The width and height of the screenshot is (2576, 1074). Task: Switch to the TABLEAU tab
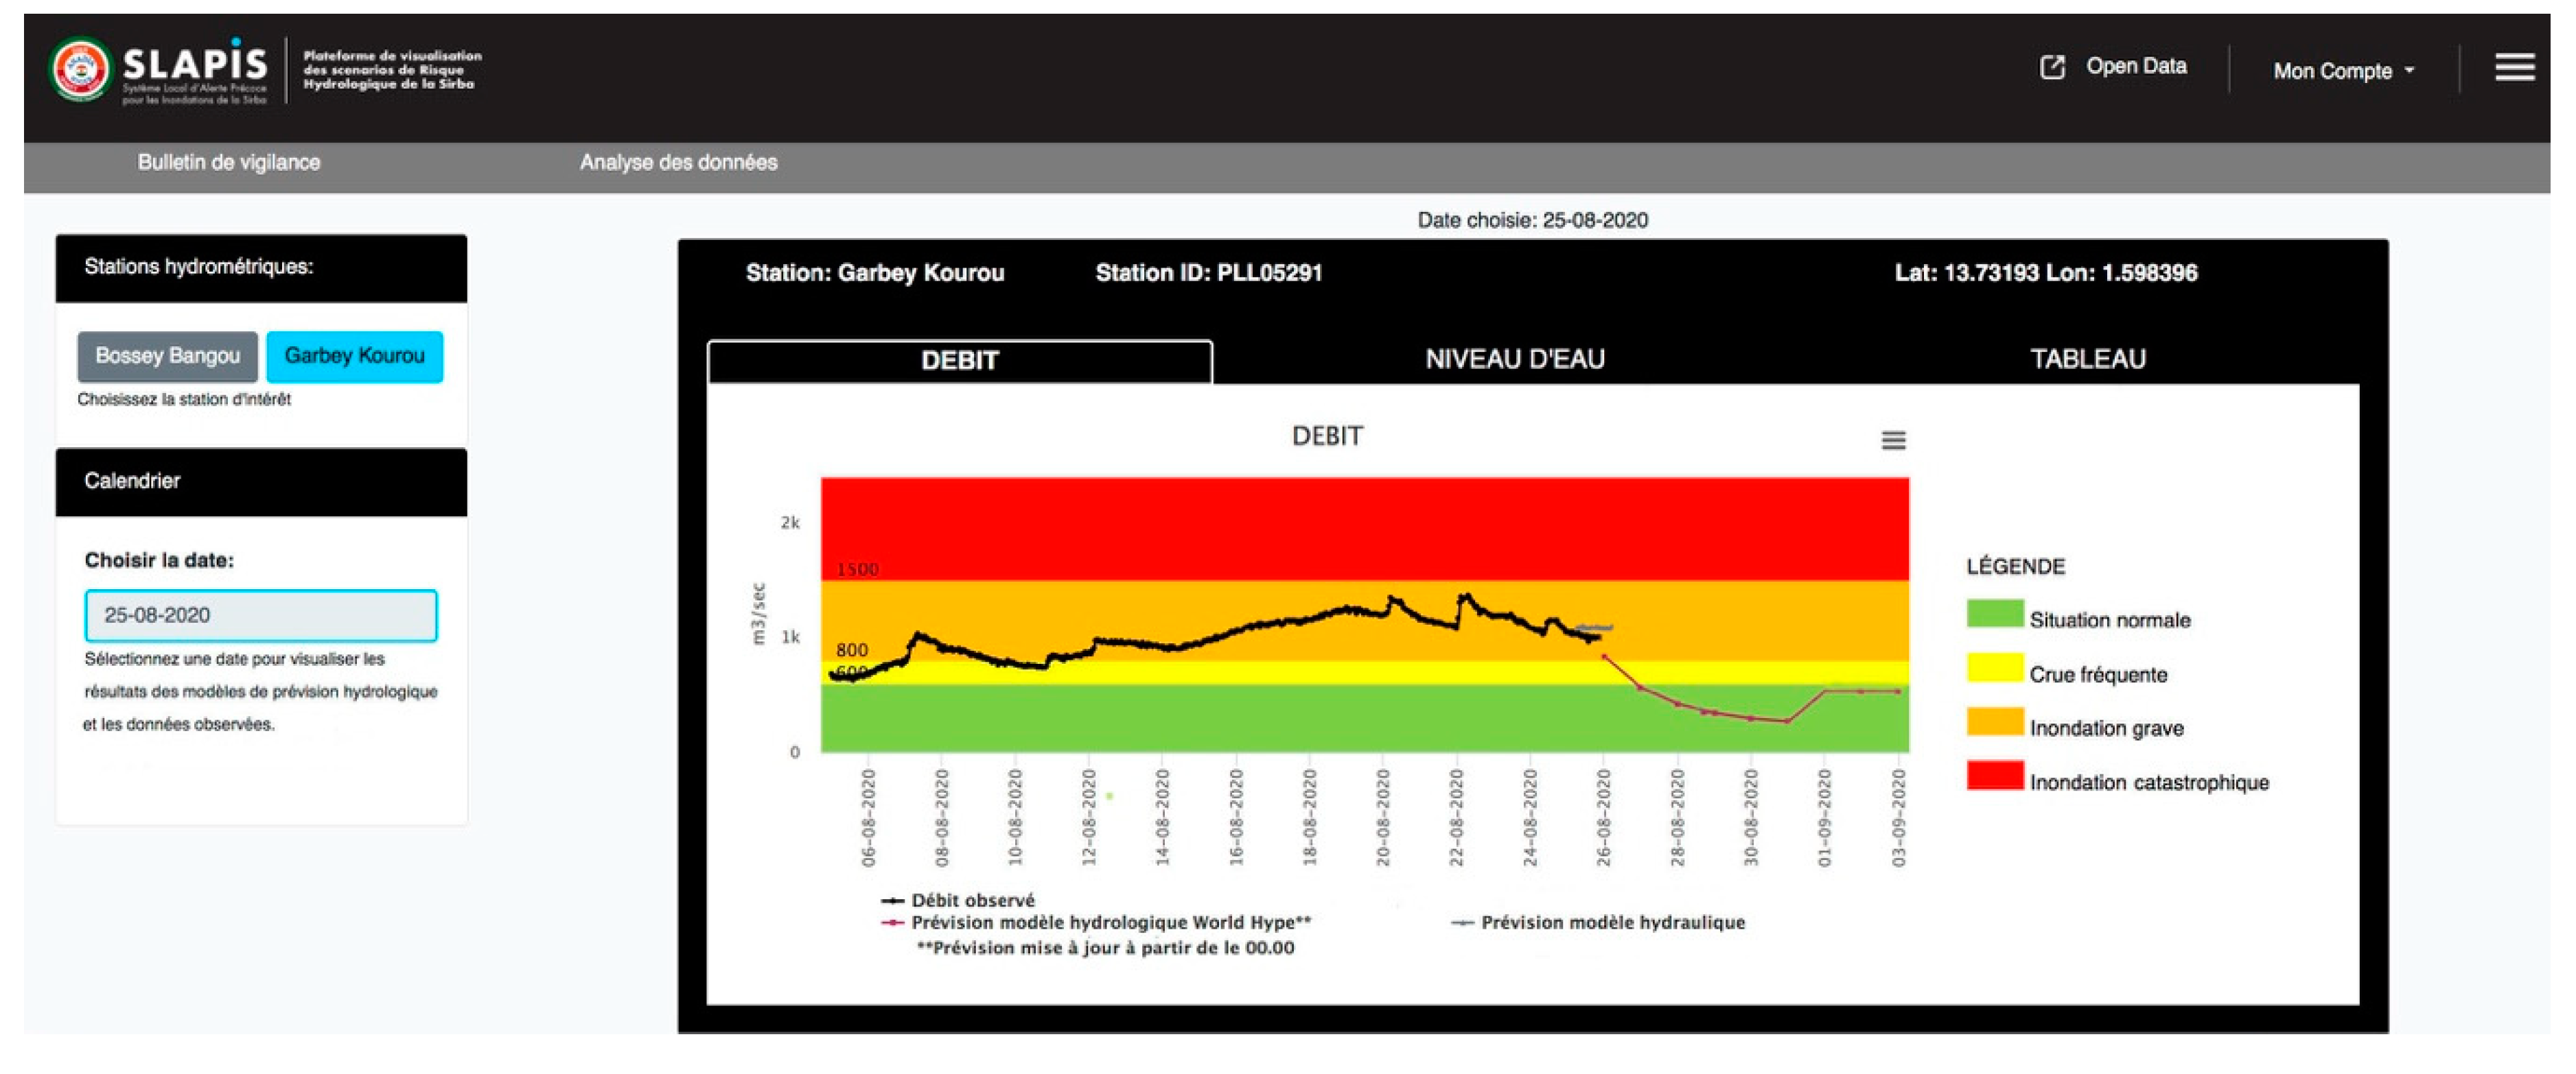click(x=2088, y=359)
